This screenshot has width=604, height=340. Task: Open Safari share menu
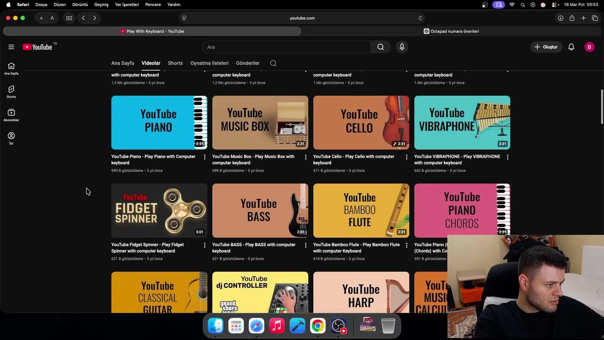pos(572,18)
